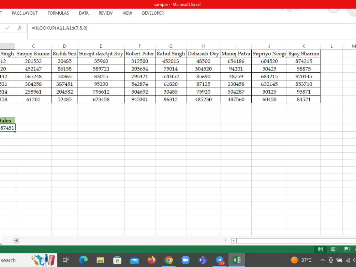Select the green Sales header cell
Image resolution: width=356 pixels, height=267 pixels.
click(7, 121)
